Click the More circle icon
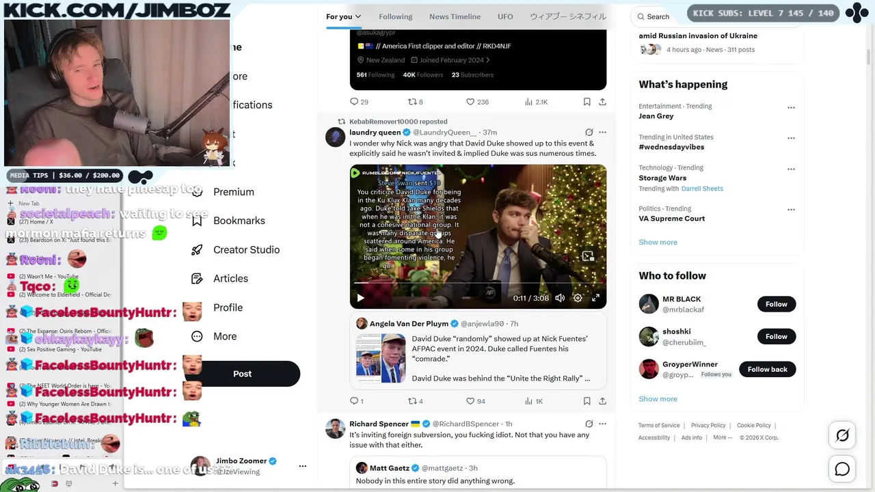The image size is (875, 492). pyautogui.click(x=197, y=336)
